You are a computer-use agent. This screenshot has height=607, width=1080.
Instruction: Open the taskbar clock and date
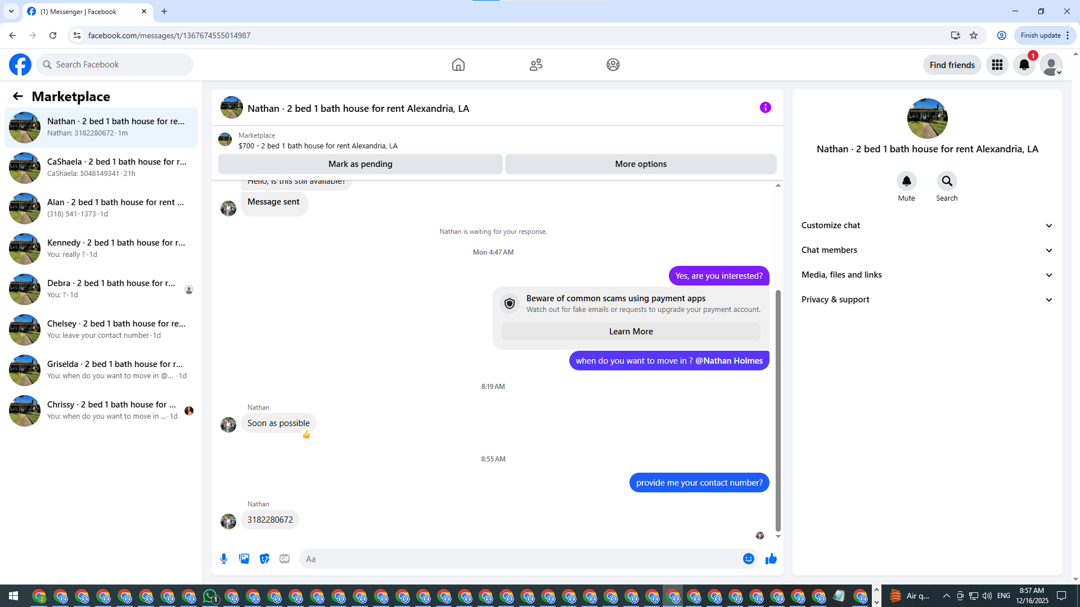coord(1032,596)
